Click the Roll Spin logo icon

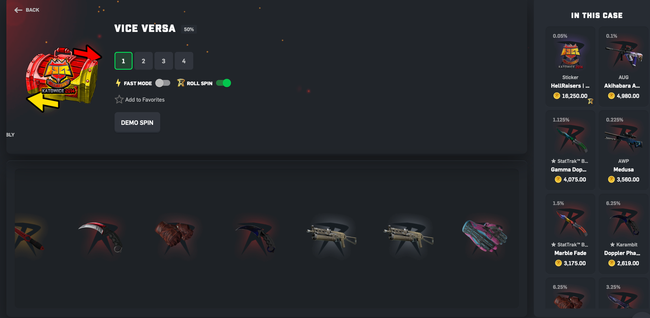[181, 83]
